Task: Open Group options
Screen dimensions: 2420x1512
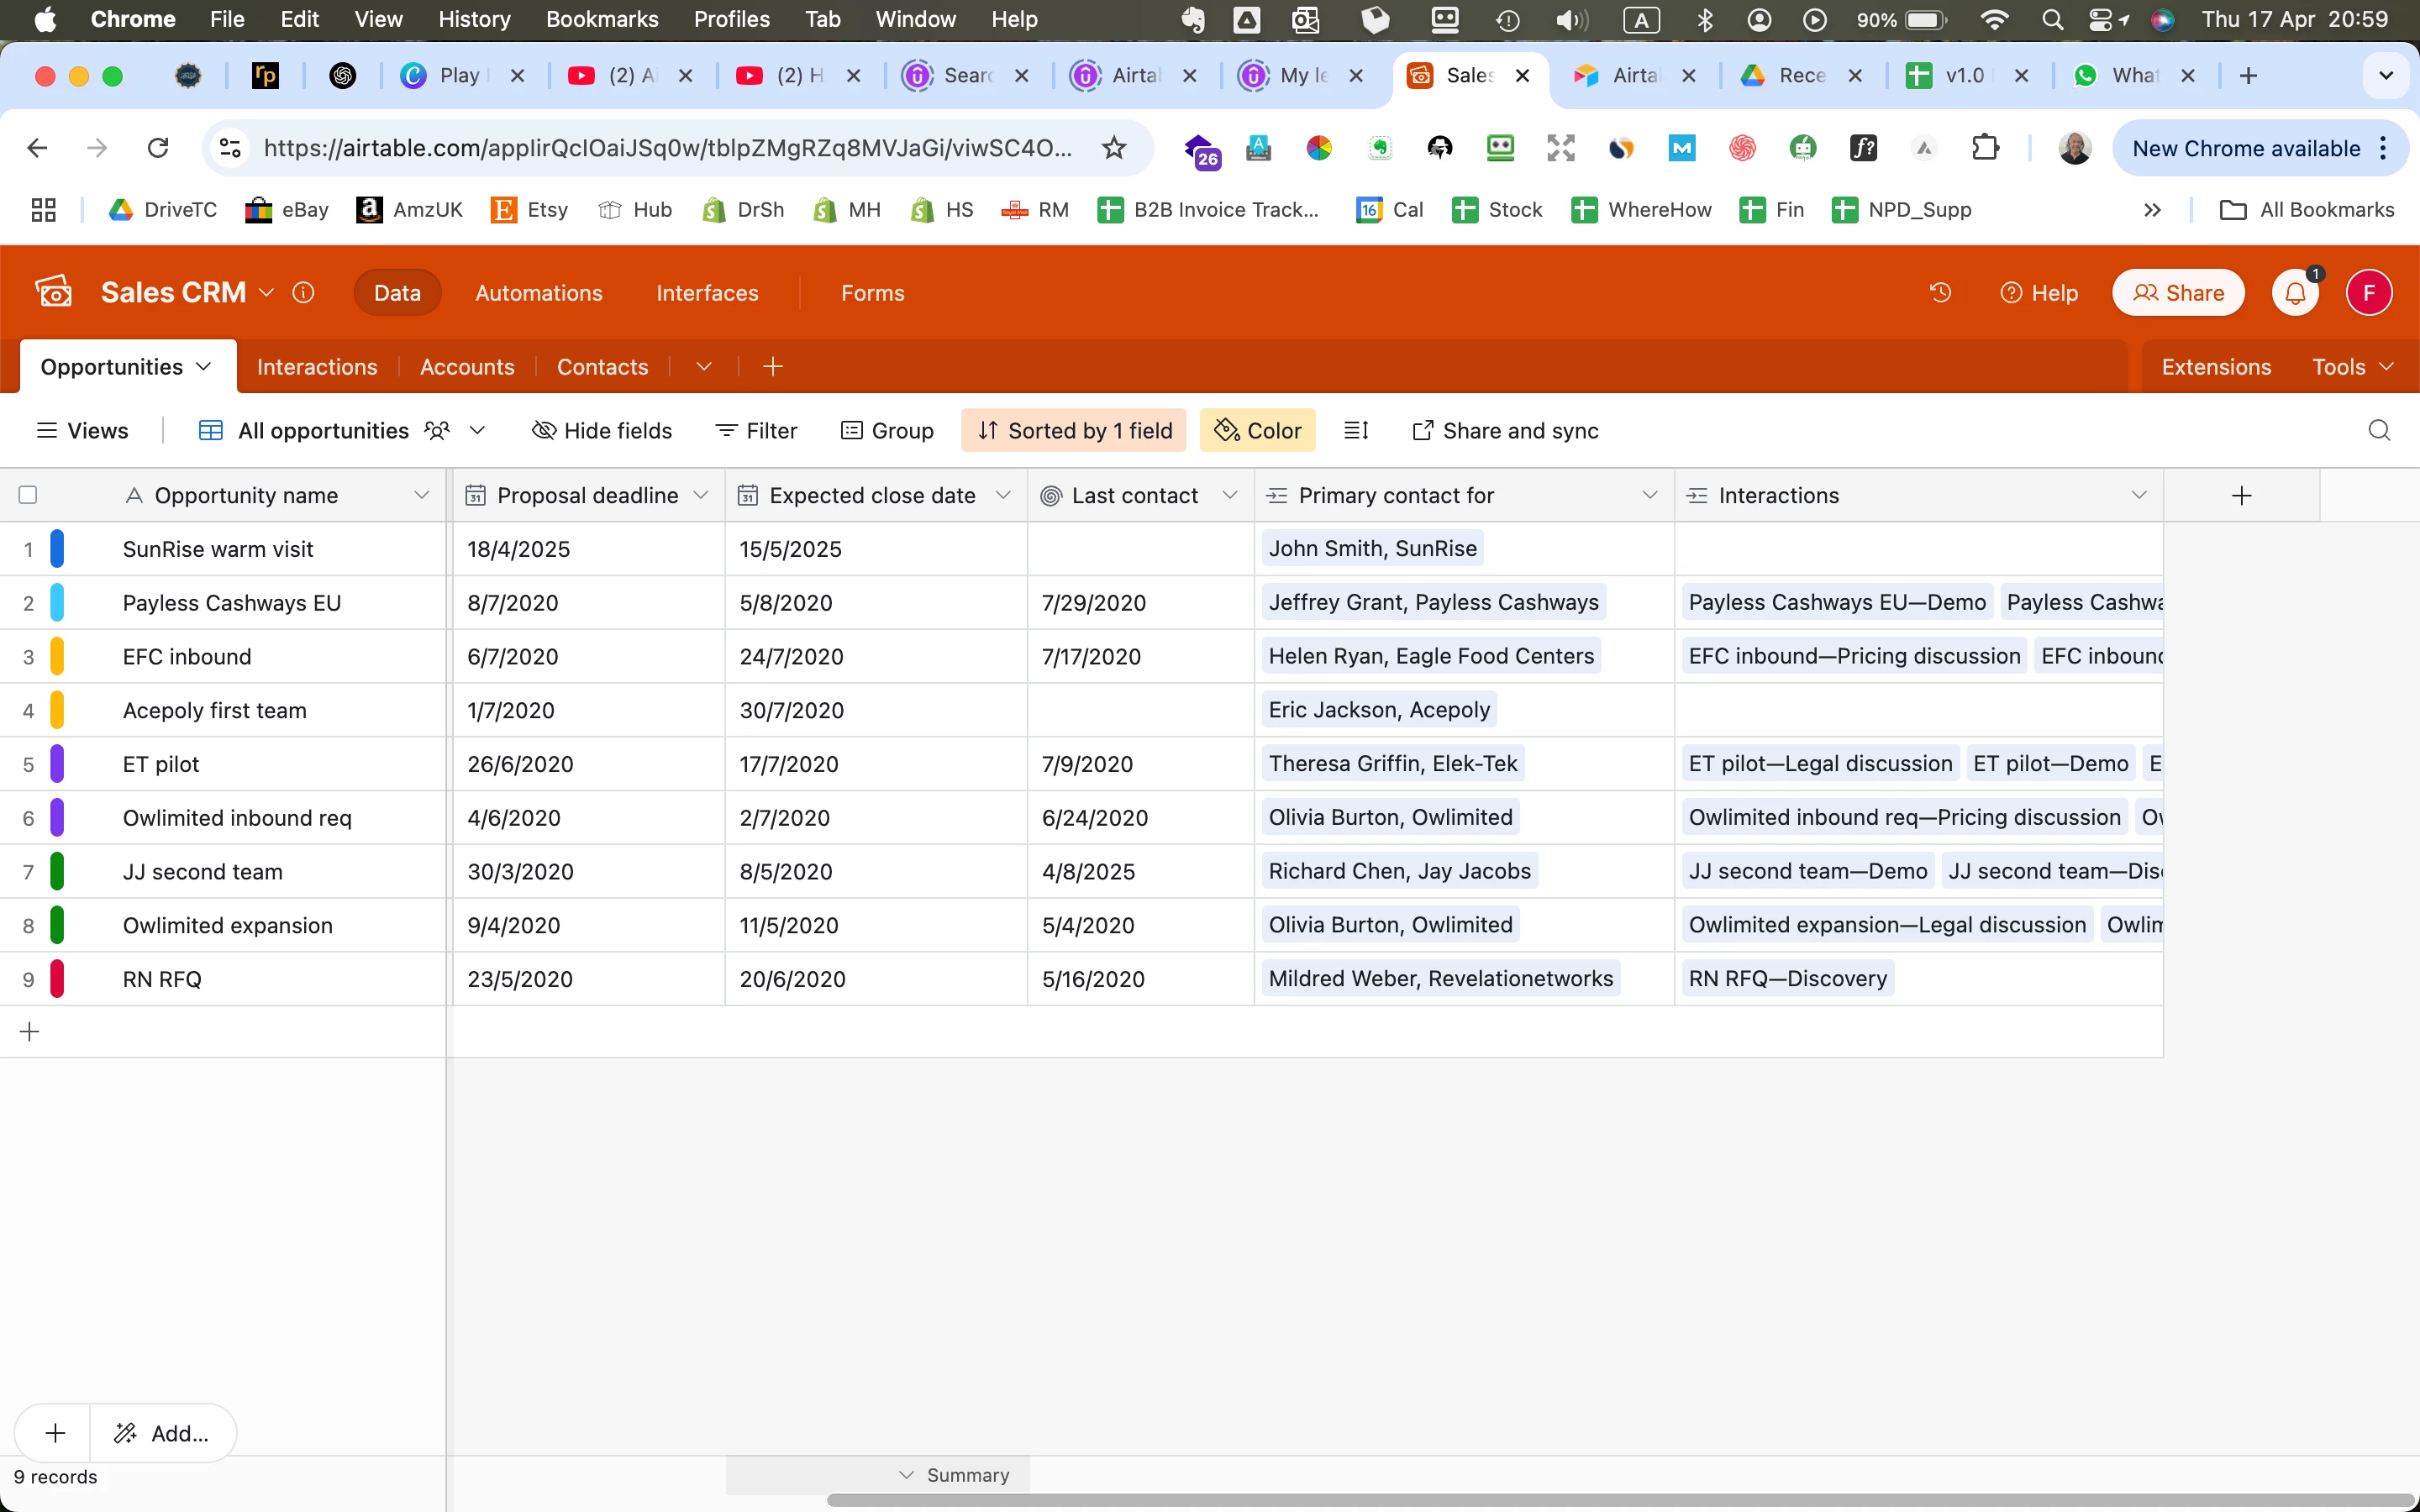Action: (x=887, y=431)
